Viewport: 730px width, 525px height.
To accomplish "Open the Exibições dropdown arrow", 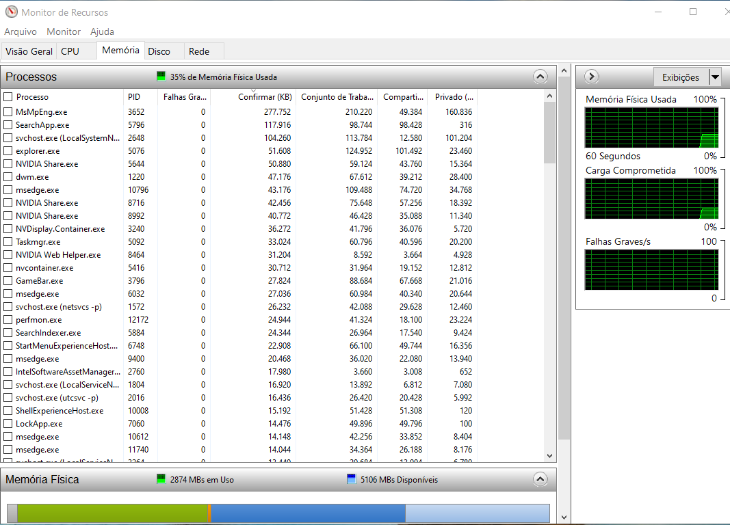I will pyautogui.click(x=715, y=77).
